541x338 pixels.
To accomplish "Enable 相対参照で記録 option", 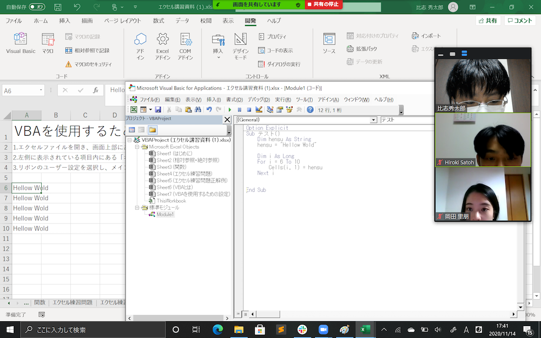I will (x=88, y=50).
